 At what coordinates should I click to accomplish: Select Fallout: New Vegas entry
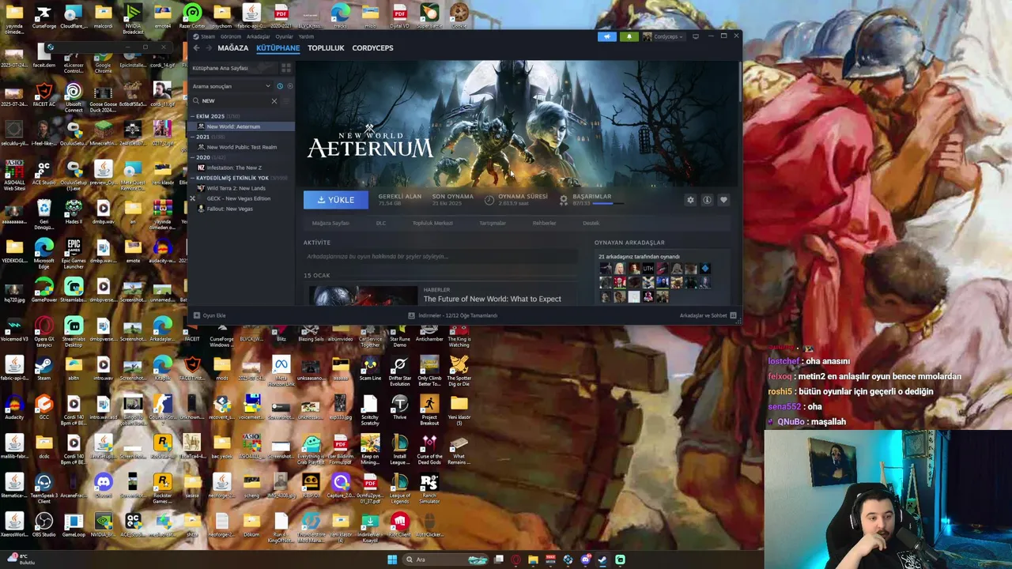point(241,209)
